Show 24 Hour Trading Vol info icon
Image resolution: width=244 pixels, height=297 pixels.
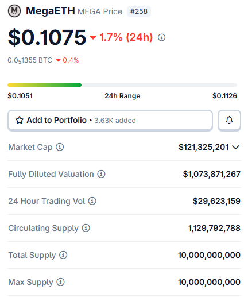92,201
